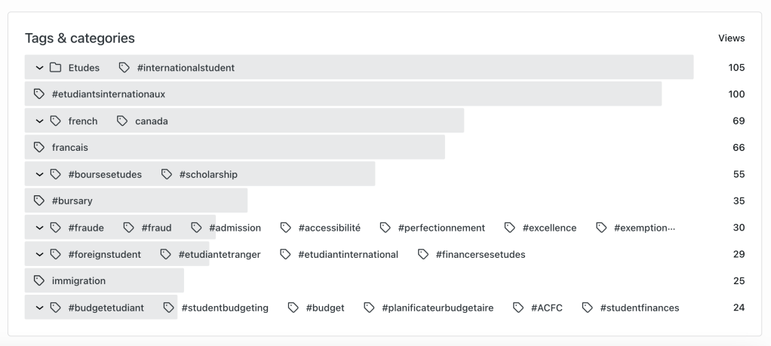Select the #planificateurbudgetaire tag

(x=437, y=308)
